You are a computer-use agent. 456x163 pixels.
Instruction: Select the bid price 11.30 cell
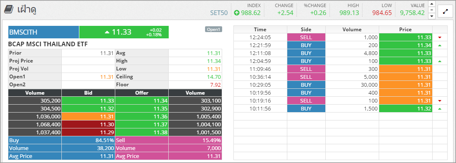coord(89,124)
